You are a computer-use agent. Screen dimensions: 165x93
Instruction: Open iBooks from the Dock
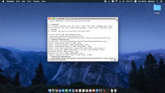pyautogui.click(x=94, y=90)
